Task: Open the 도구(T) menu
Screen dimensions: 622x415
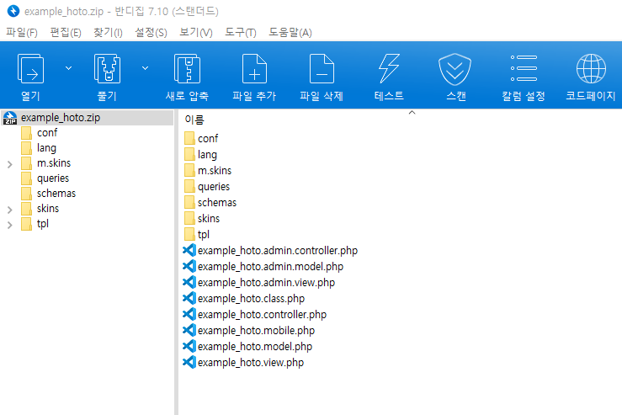Action: (x=241, y=33)
